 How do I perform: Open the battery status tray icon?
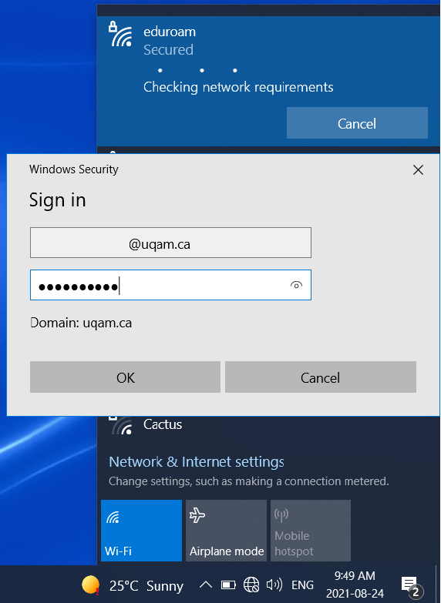(x=228, y=585)
